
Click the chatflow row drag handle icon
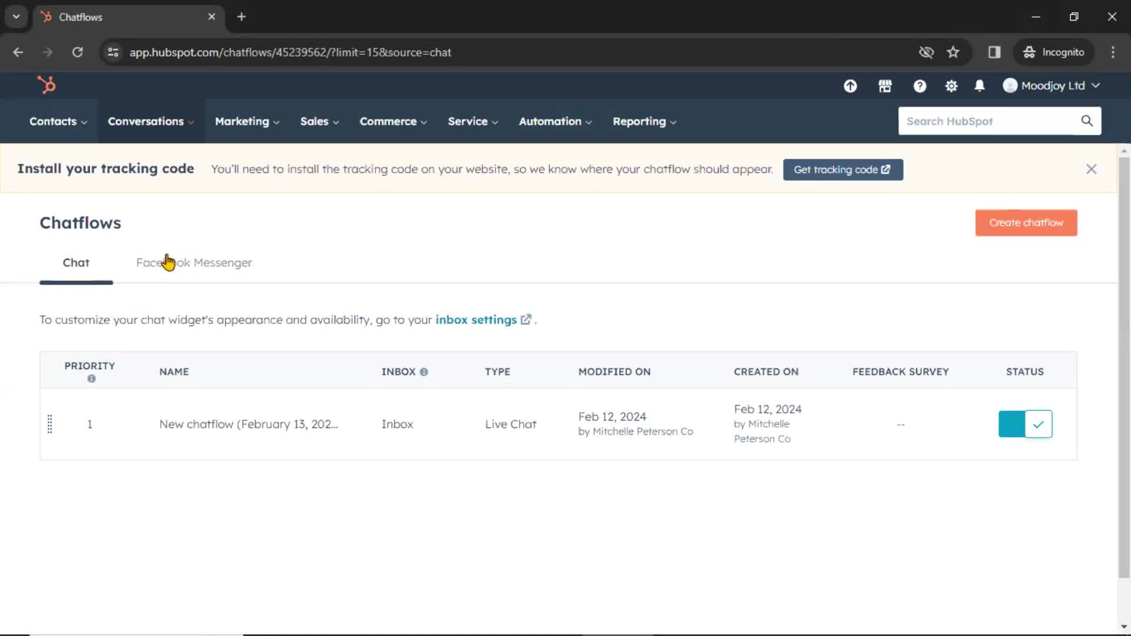(x=49, y=422)
